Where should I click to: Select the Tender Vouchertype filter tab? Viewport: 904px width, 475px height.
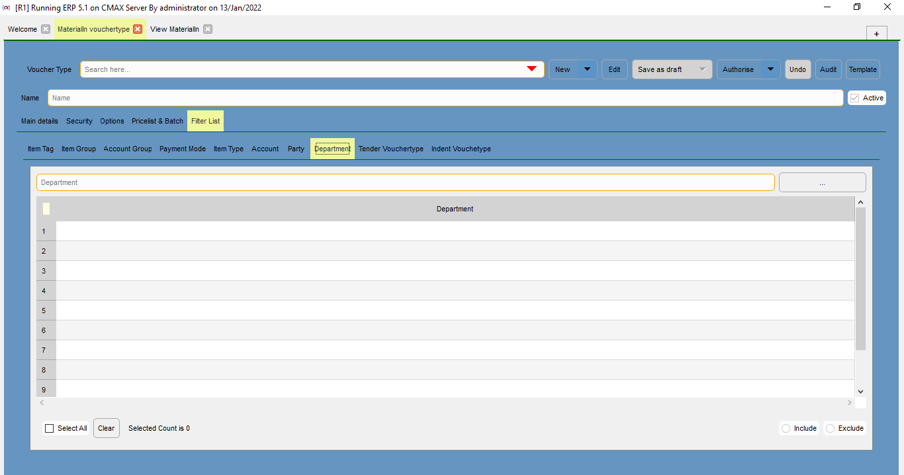pyautogui.click(x=391, y=149)
